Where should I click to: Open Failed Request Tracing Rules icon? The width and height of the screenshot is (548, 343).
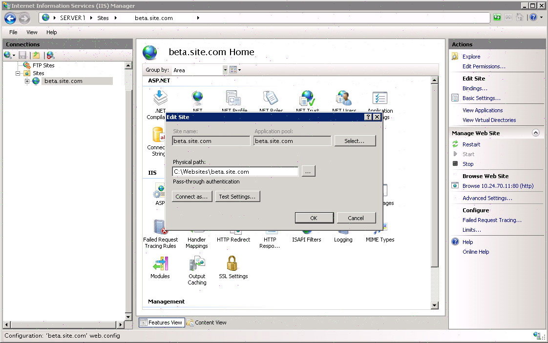tap(160, 227)
